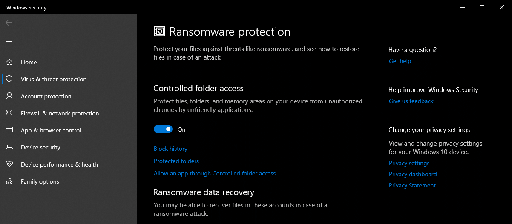This screenshot has width=512, height=224.
Task: Click the App & browser control window icon
Action: pyautogui.click(x=9, y=130)
